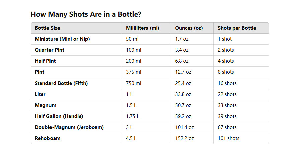
Task: Click the 'Half Gallon (Handle)' row label
Action: pos(59,116)
